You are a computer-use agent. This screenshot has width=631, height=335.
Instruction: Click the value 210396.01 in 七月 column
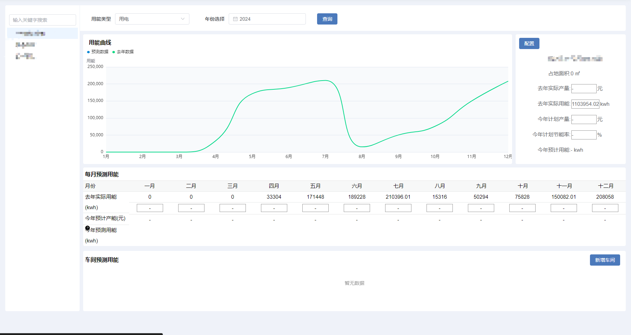[398, 197]
